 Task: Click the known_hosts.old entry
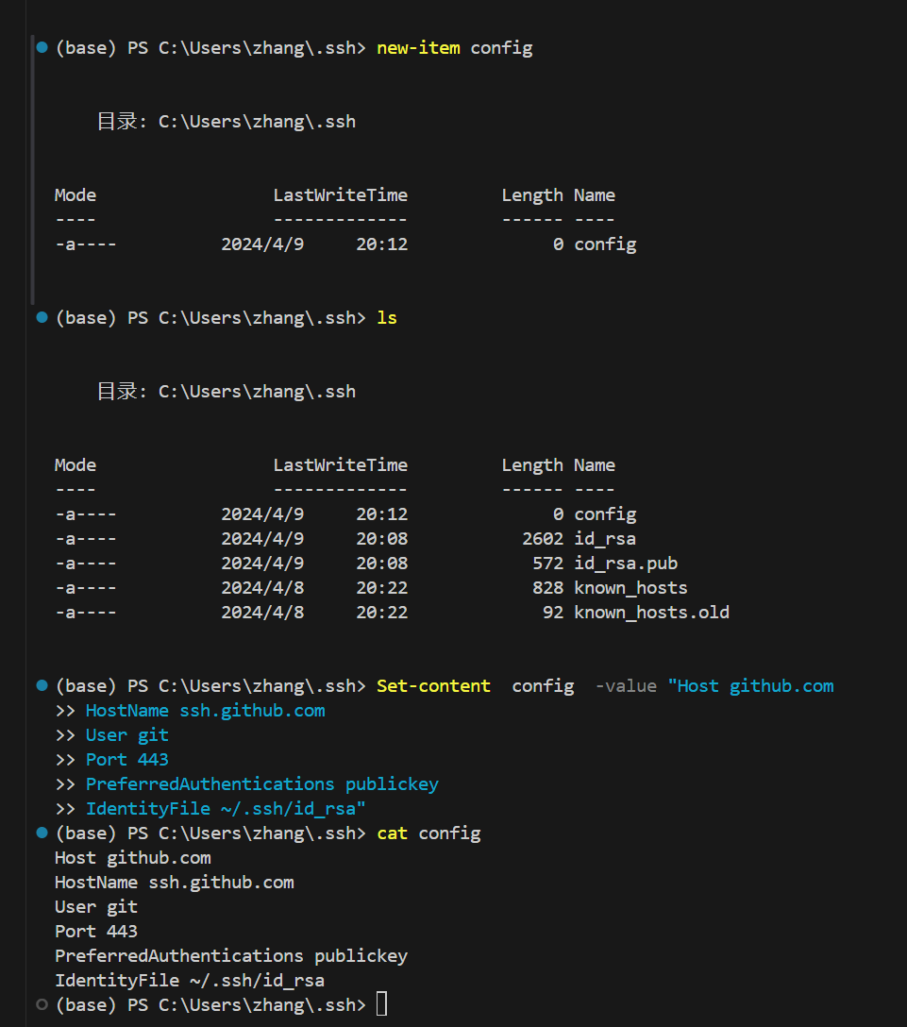point(651,612)
